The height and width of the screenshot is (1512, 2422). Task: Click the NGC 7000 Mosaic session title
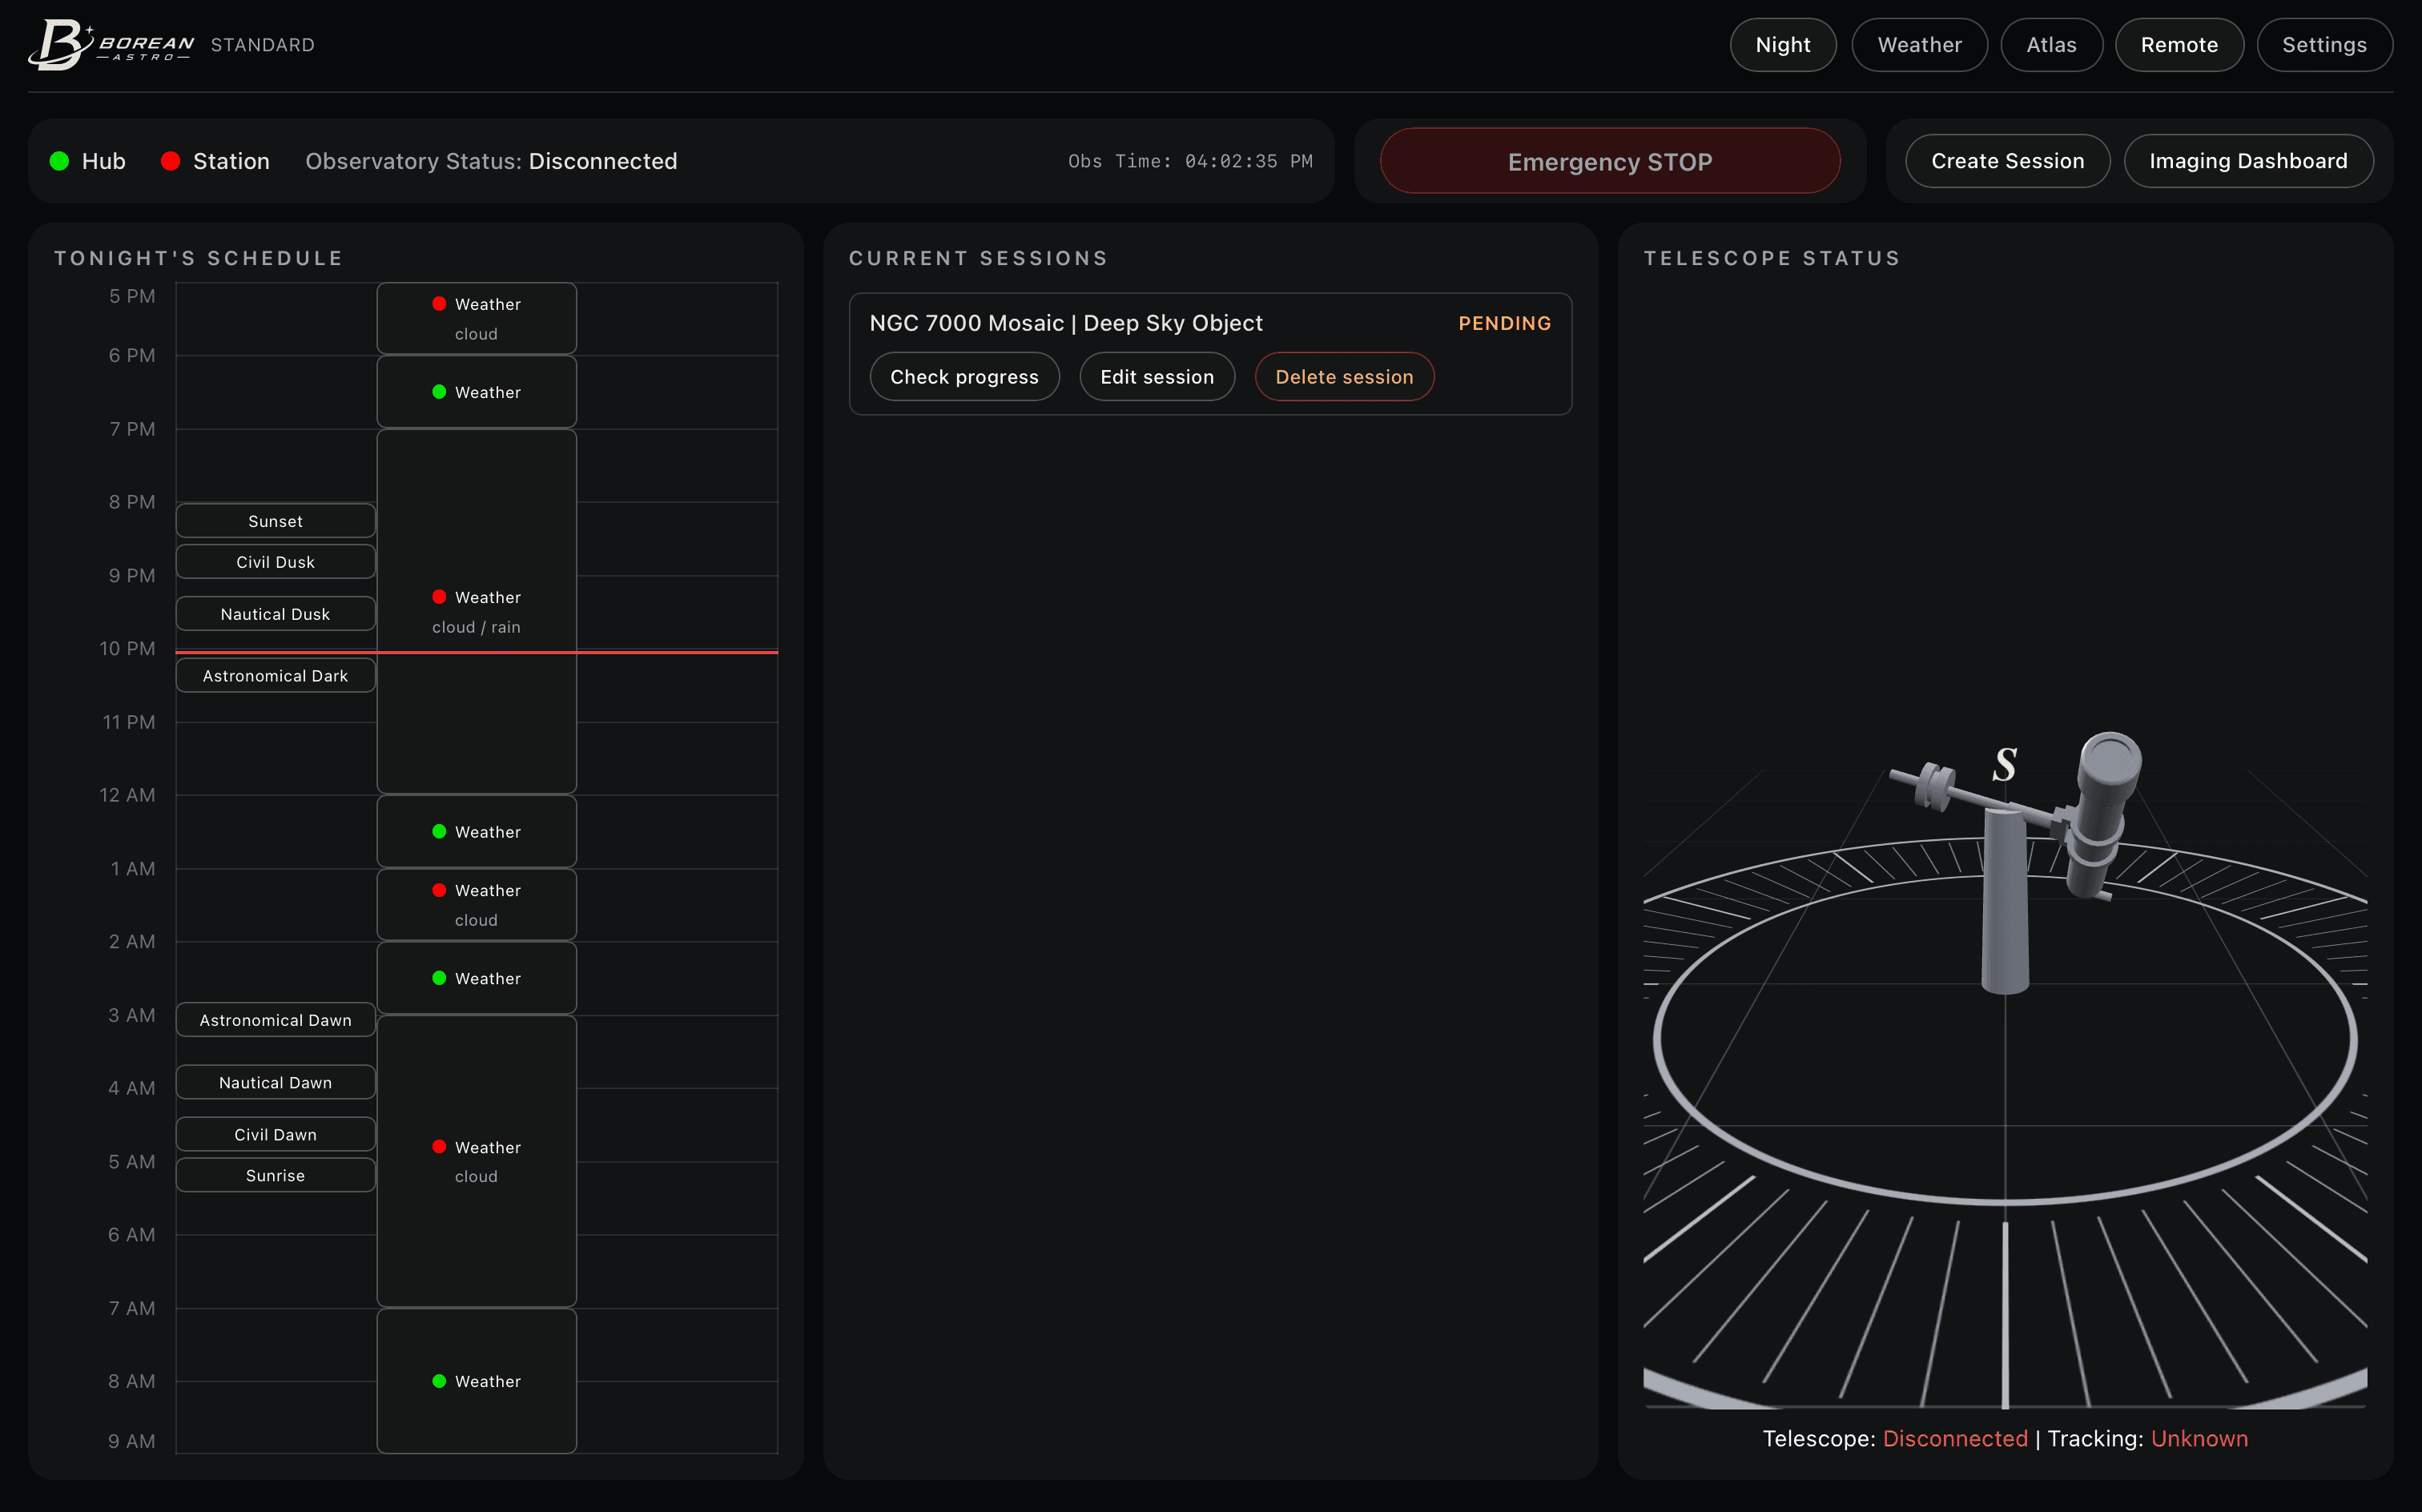coord(1065,323)
